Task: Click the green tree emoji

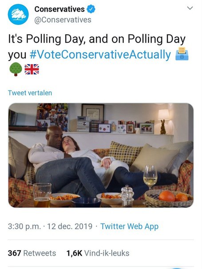Action: pyautogui.click(x=16, y=69)
